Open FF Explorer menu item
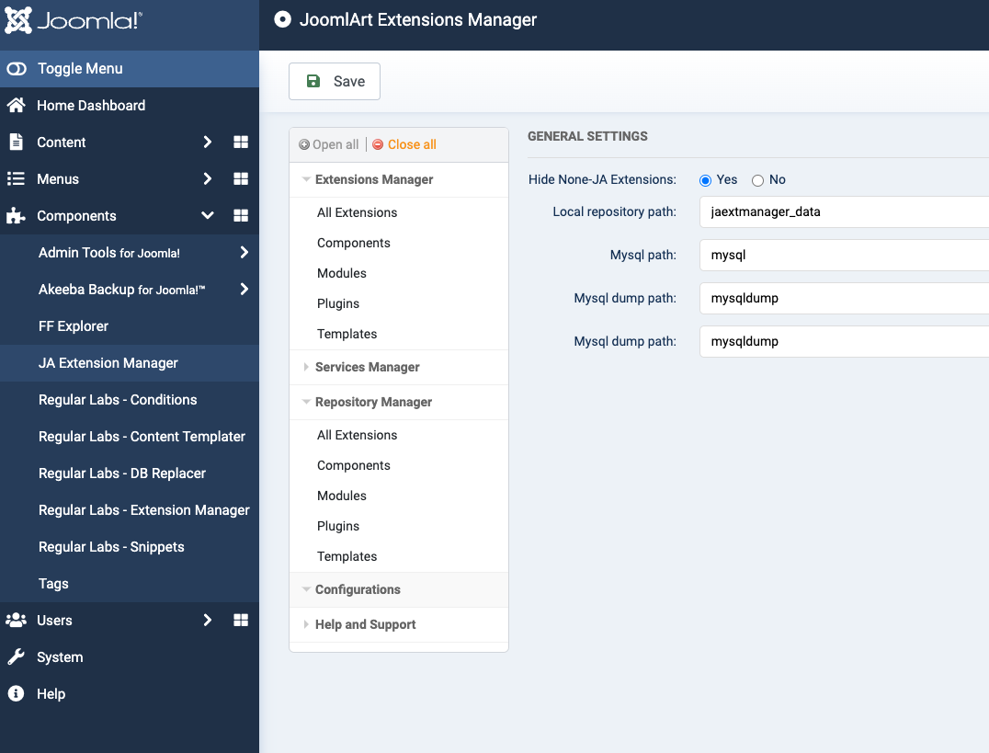 coord(74,325)
